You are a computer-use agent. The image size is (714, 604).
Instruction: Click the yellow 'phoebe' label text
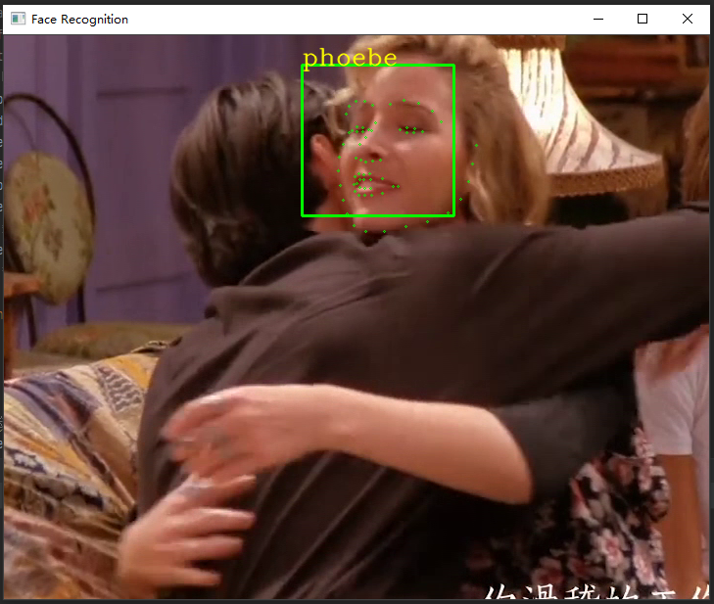350,59
